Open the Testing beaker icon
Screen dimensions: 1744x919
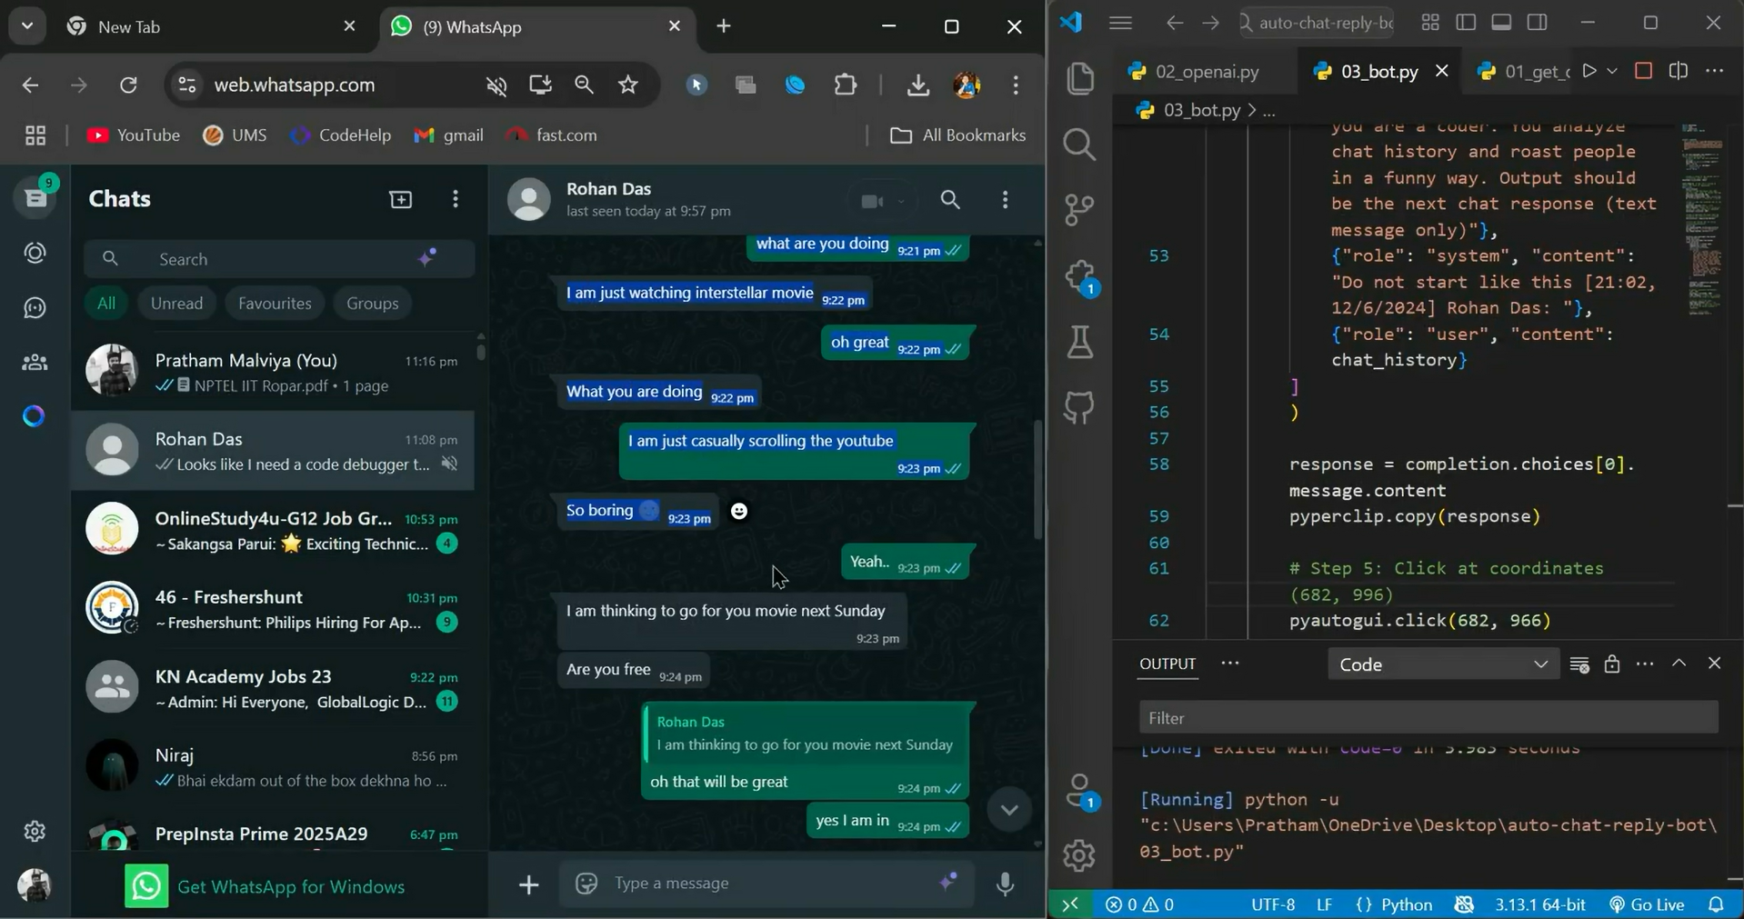pos(1079,343)
